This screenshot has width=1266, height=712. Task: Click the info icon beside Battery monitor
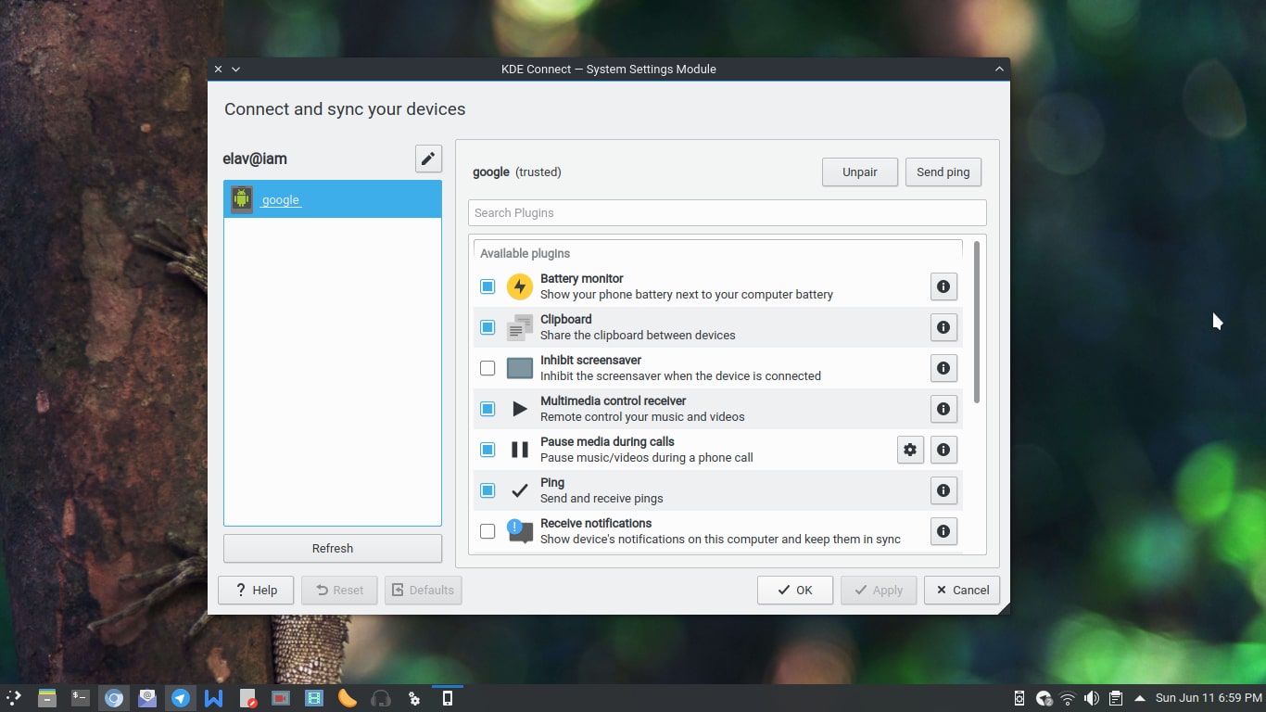pos(943,286)
